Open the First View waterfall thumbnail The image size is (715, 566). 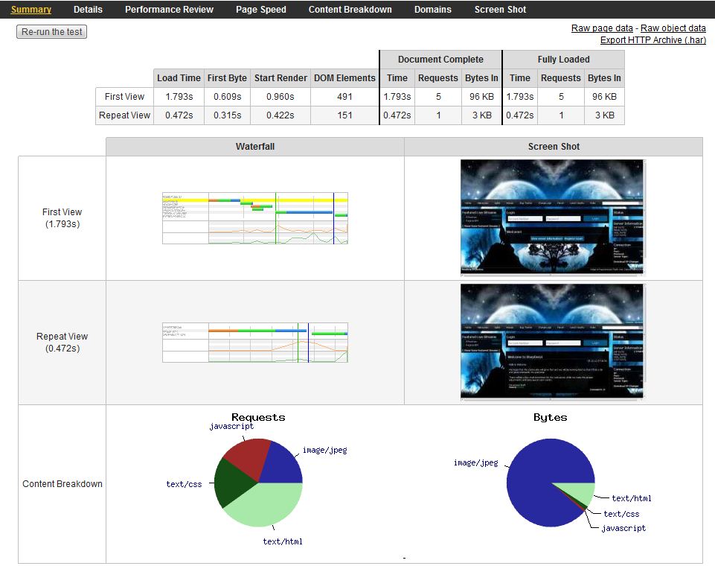pyautogui.click(x=255, y=218)
